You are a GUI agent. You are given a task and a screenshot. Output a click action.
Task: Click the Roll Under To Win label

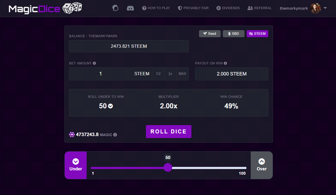pos(106,97)
